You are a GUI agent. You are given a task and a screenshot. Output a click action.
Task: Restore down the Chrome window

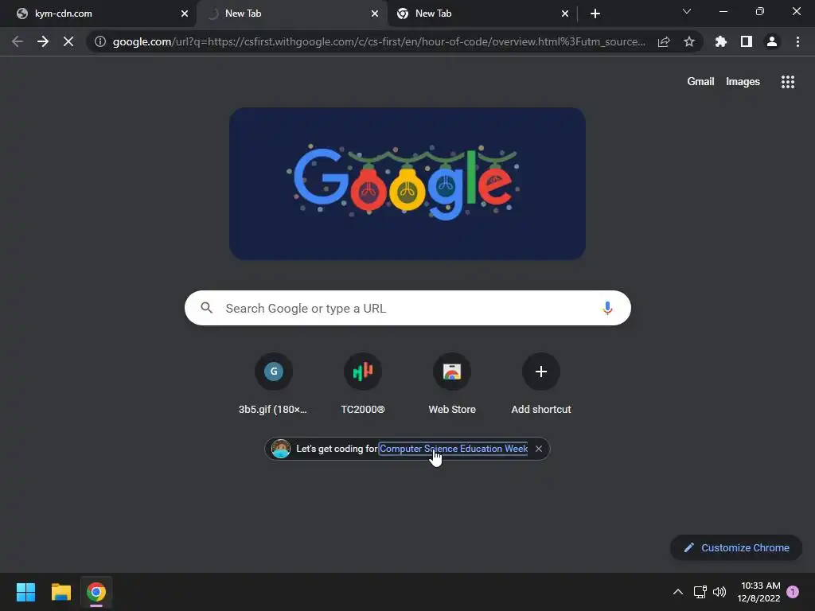click(760, 11)
